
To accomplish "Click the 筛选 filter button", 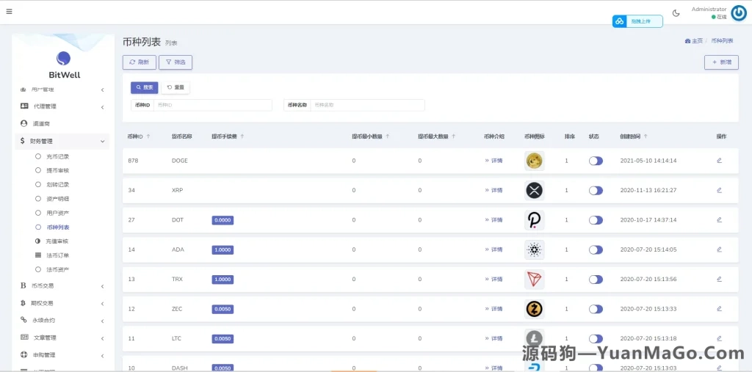I will [176, 62].
